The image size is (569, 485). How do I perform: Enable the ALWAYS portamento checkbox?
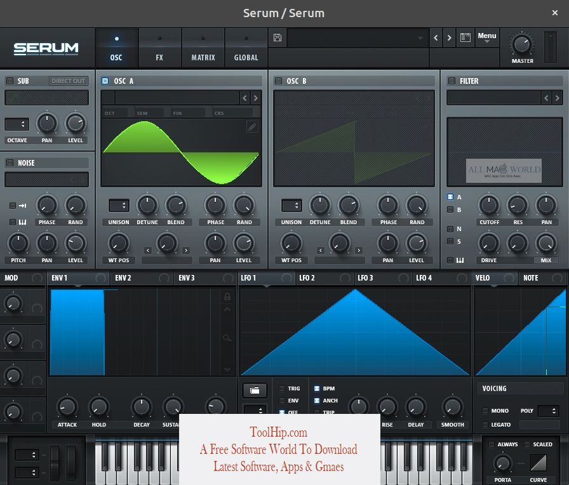click(492, 444)
